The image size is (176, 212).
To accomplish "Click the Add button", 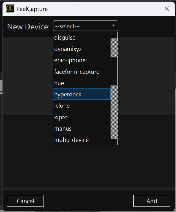I will tap(152, 201).
